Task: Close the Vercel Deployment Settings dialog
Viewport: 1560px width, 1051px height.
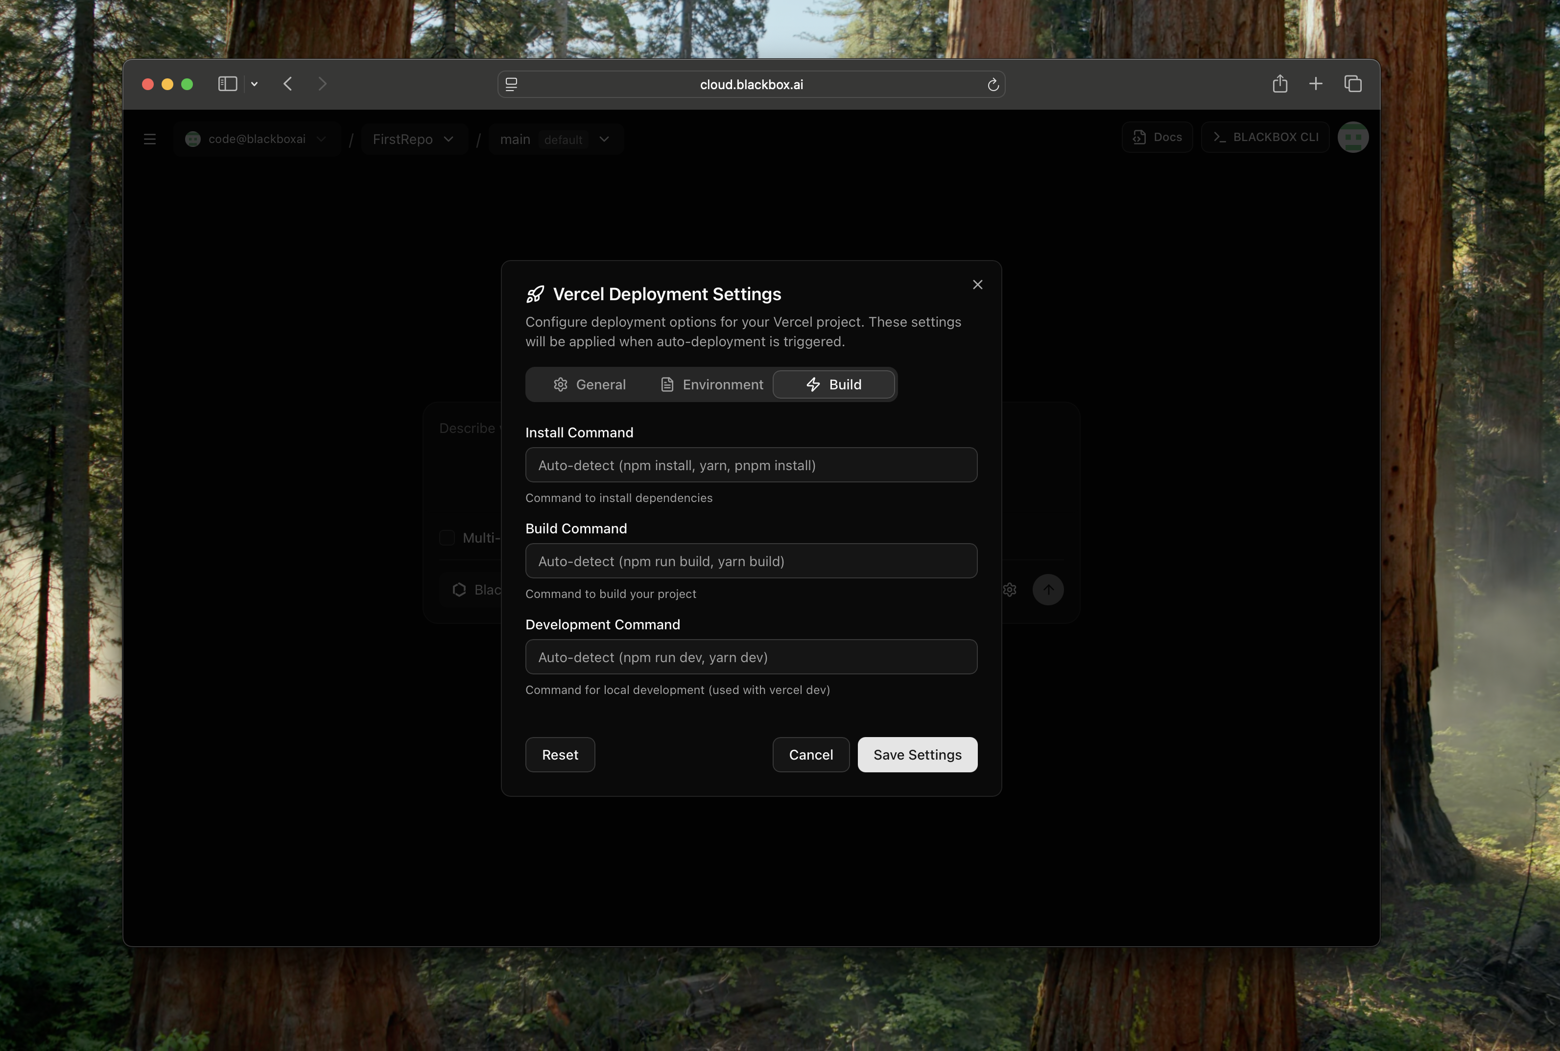Action: 977,285
